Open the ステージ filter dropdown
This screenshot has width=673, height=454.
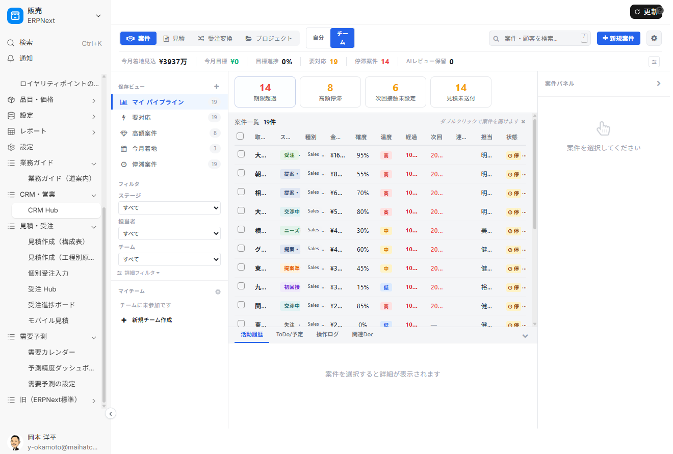(x=169, y=208)
